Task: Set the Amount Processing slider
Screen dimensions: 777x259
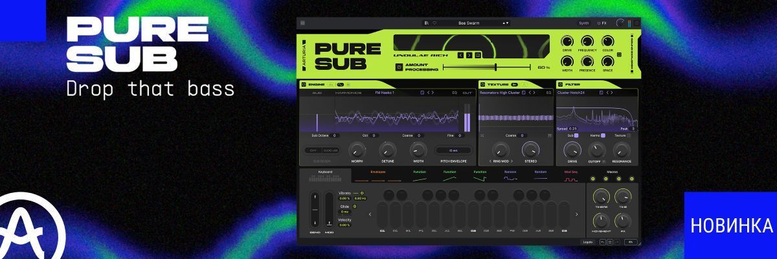Action: (487, 67)
